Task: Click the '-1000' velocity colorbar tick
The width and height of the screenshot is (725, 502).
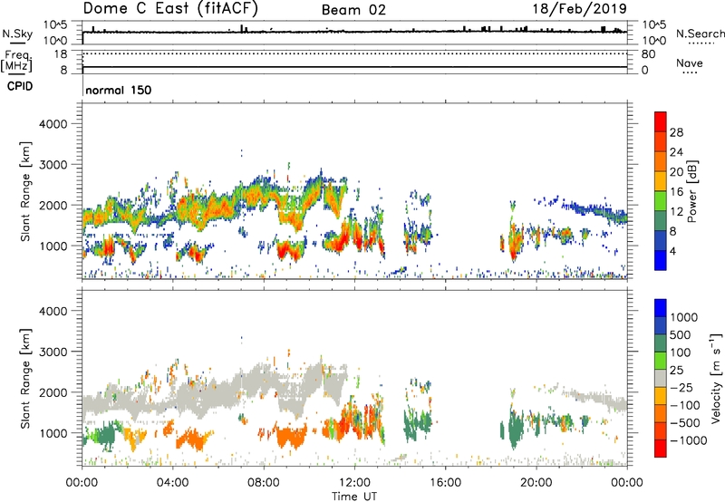Action: click(x=688, y=440)
